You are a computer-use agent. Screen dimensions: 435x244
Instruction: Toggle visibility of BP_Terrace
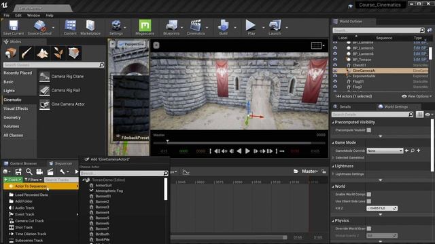click(335, 59)
